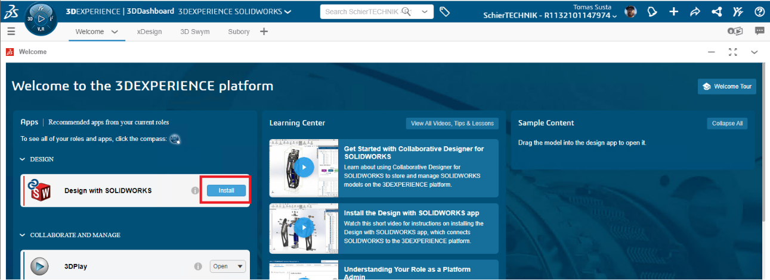Open the 3DPlay Open dropdown
770x280 pixels.
(228, 266)
